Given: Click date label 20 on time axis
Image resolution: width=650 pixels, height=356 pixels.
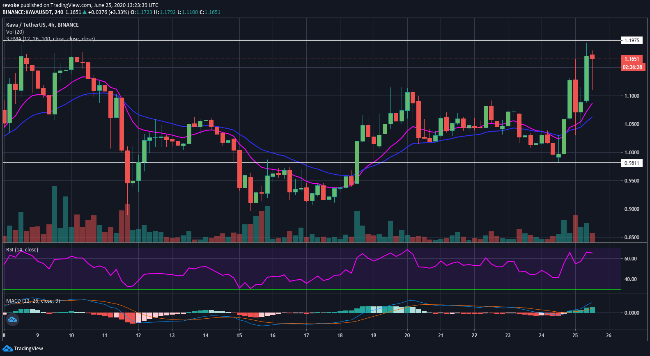Looking at the screenshot, I should (407, 335).
